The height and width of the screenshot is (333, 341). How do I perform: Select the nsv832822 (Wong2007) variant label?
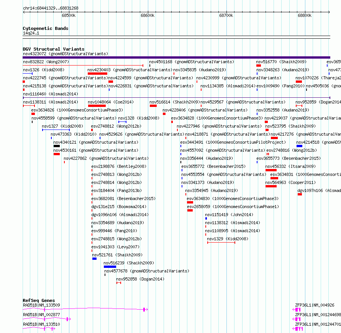pos(46,62)
